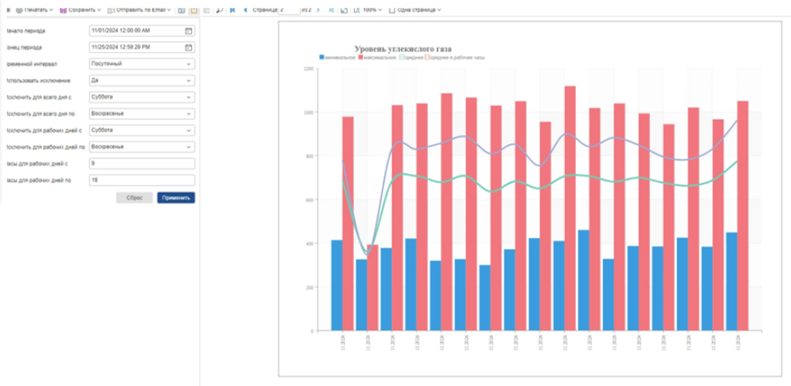The image size is (791, 386).
Task: Open Исключить для рабочих дней по dropdown
Action: click(142, 147)
